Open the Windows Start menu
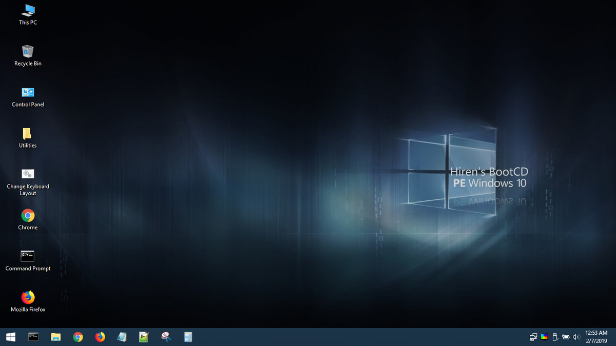 11,337
